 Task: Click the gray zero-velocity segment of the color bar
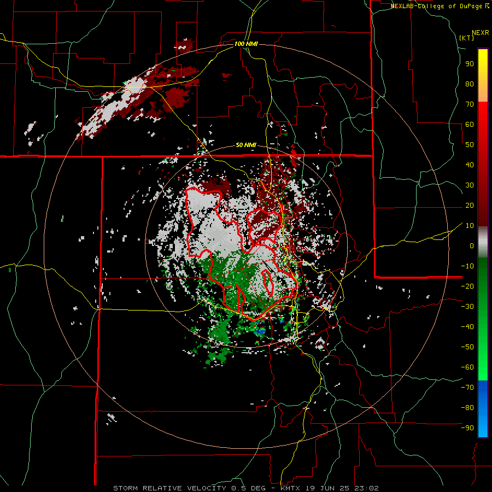point(483,242)
